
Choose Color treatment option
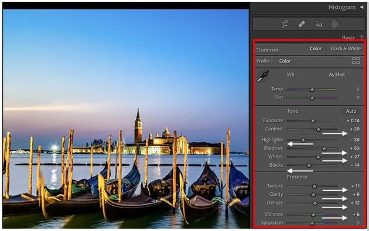[316, 49]
